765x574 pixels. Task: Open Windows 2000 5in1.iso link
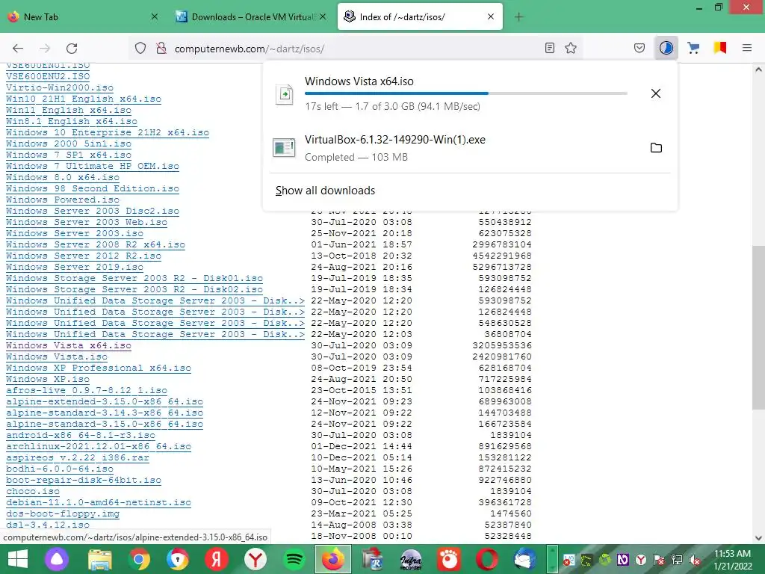tap(68, 143)
